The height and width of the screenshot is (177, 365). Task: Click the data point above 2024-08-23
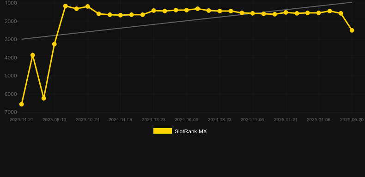coord(220,11)
